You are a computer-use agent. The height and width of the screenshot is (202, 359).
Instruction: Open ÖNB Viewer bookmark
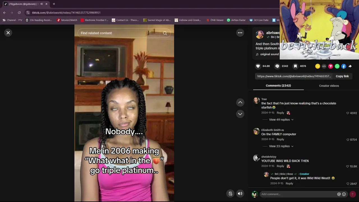(215, 20)
